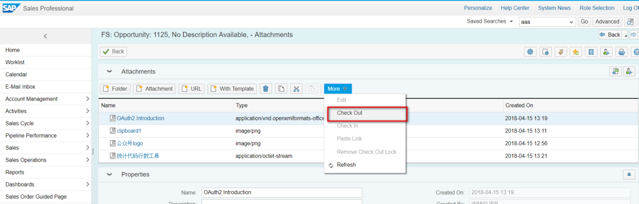Collapse the Properties section
This screenshot has width=639, height=204.
(x=109, y=175)
